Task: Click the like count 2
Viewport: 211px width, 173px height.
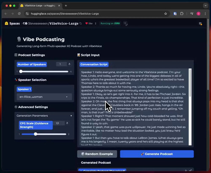Action: pos(95,24)
